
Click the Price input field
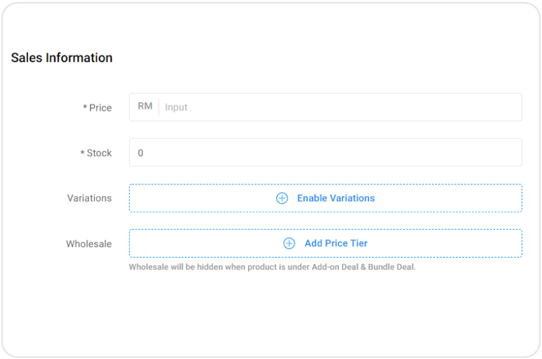pos(340,107)
